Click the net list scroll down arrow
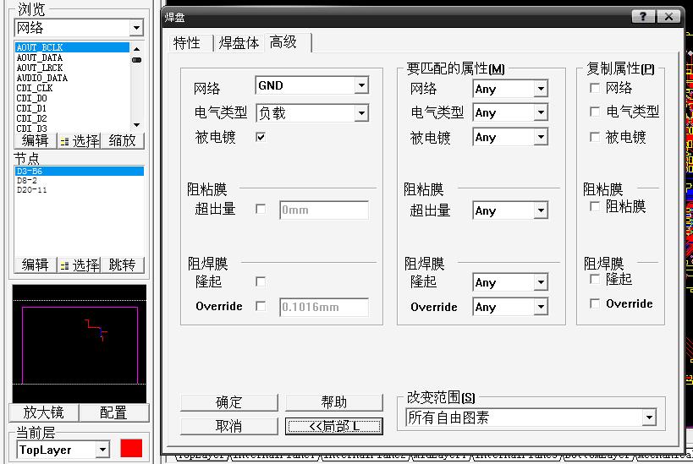This screenshot has width=693, height=464. tap(136, 125)
